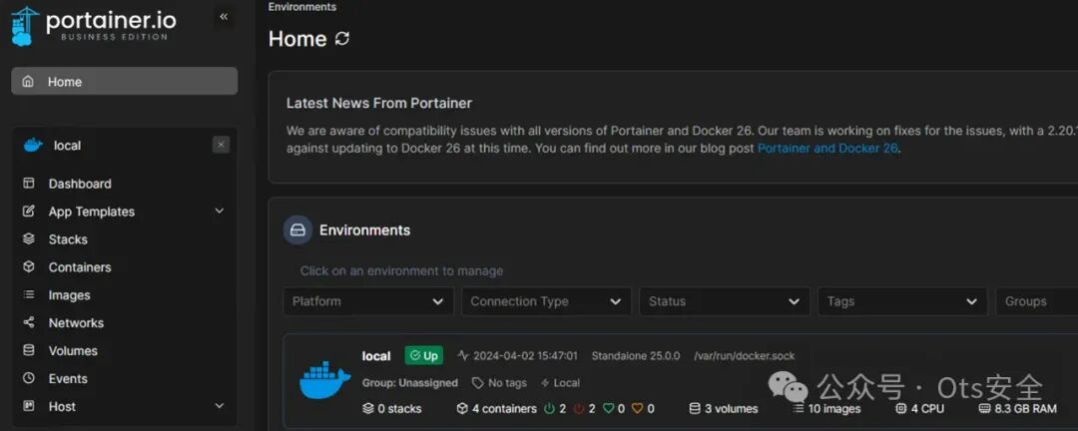Click the memory icon beside 8.3 GB RAM

[x=984, y=408]
